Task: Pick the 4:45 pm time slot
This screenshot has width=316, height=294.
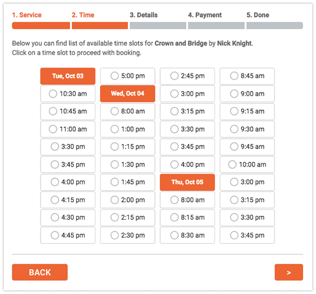Action: 68,235
